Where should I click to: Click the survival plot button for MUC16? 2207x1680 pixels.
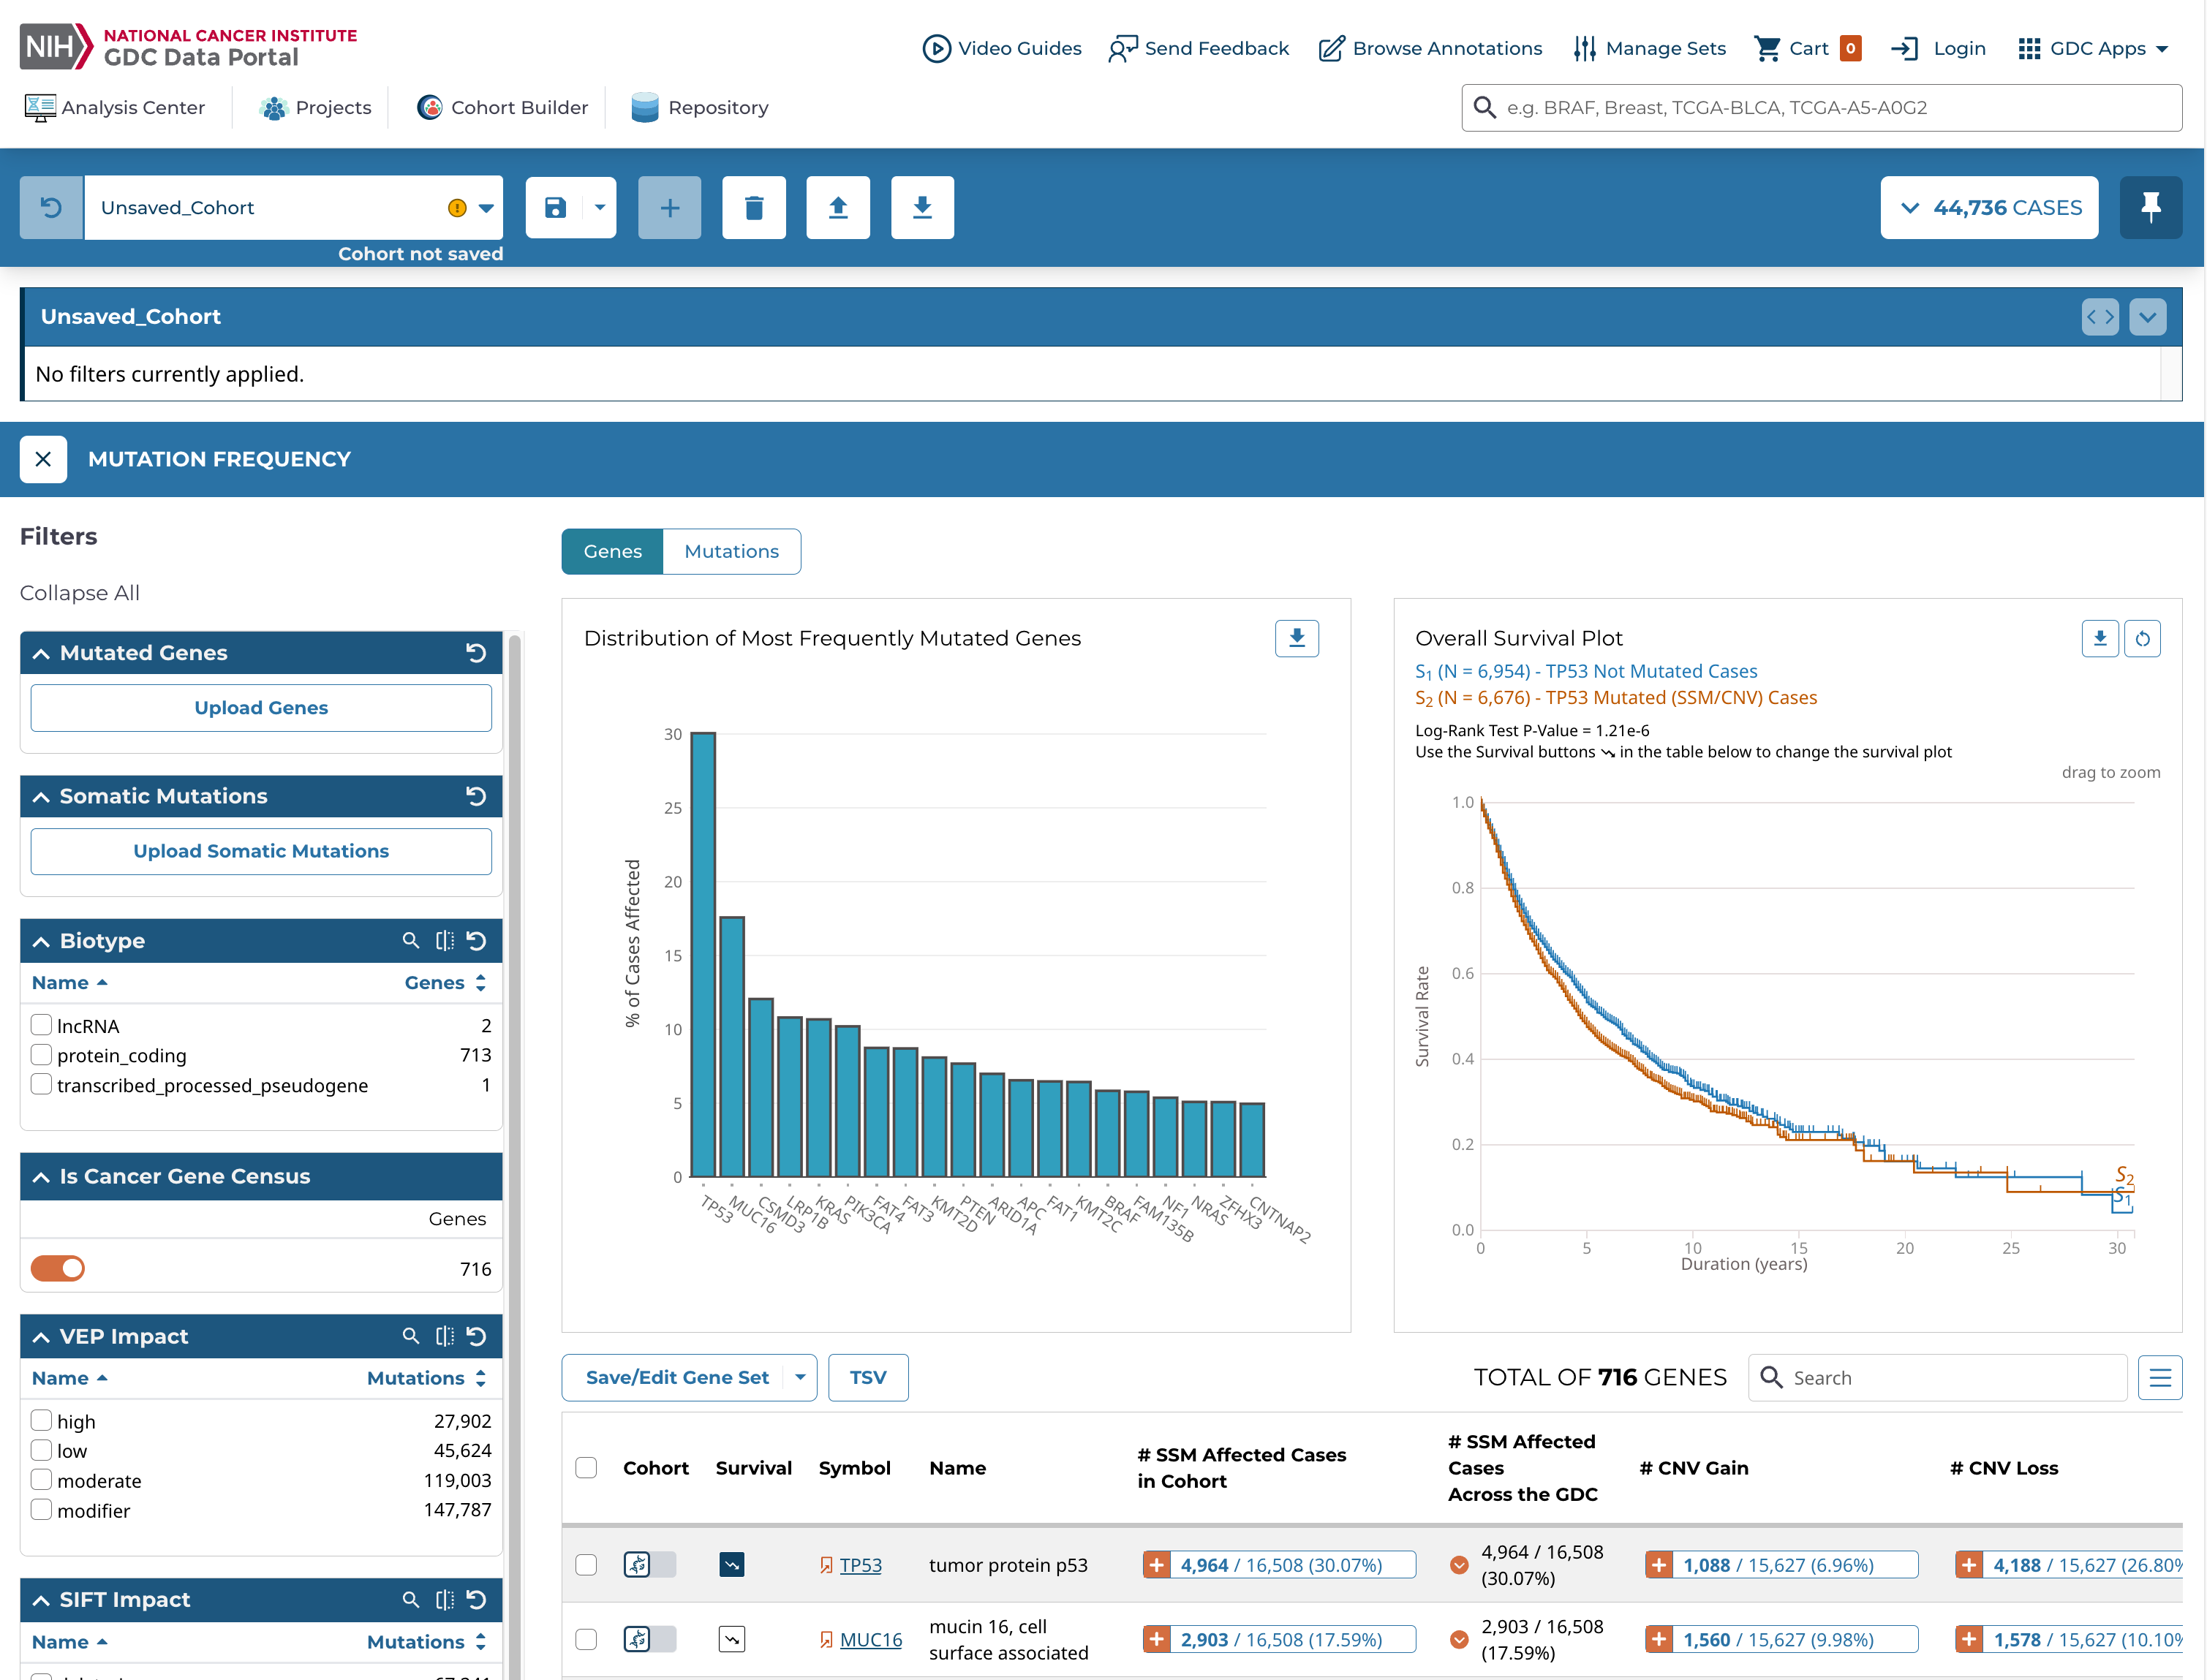[x=731, y=1639]
